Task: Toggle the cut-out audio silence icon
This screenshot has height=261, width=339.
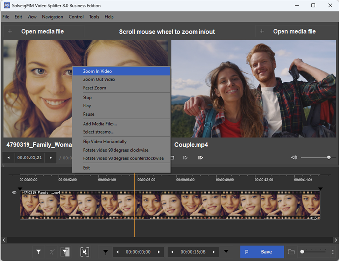Action: [x=85, y=252]
